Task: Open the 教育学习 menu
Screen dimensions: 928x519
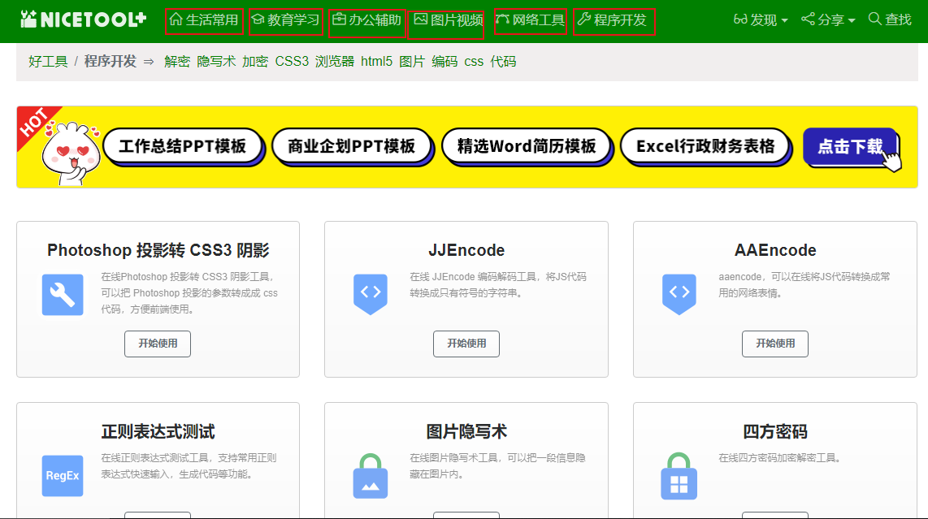Action: pos(286,21)
